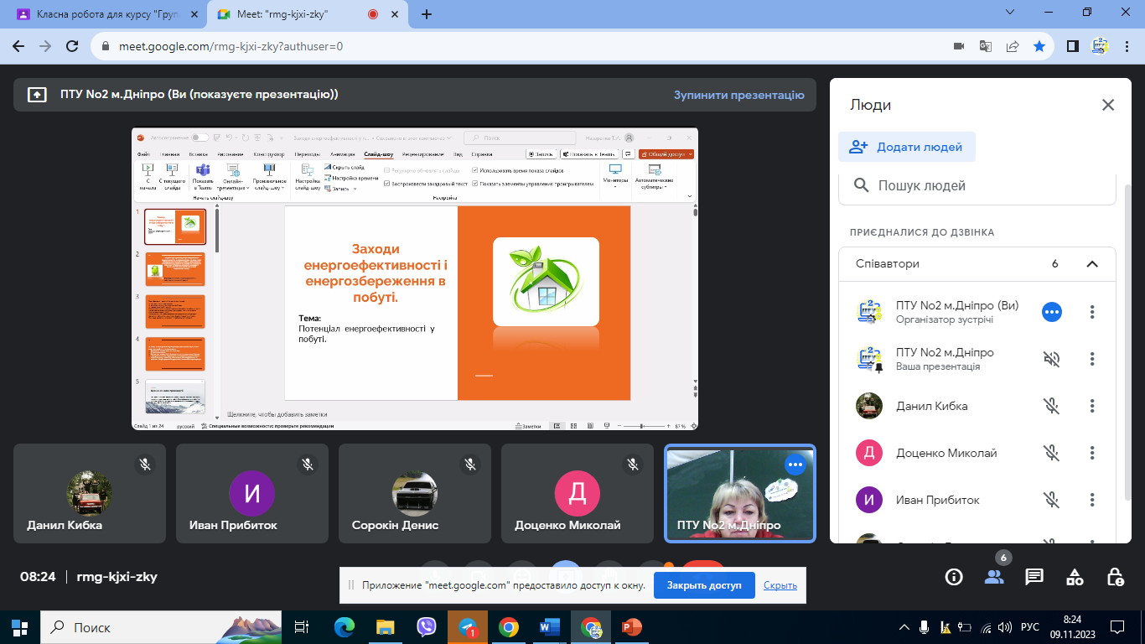Open the Переходы ribbon tab in PowerPoint

click(308, 154)
